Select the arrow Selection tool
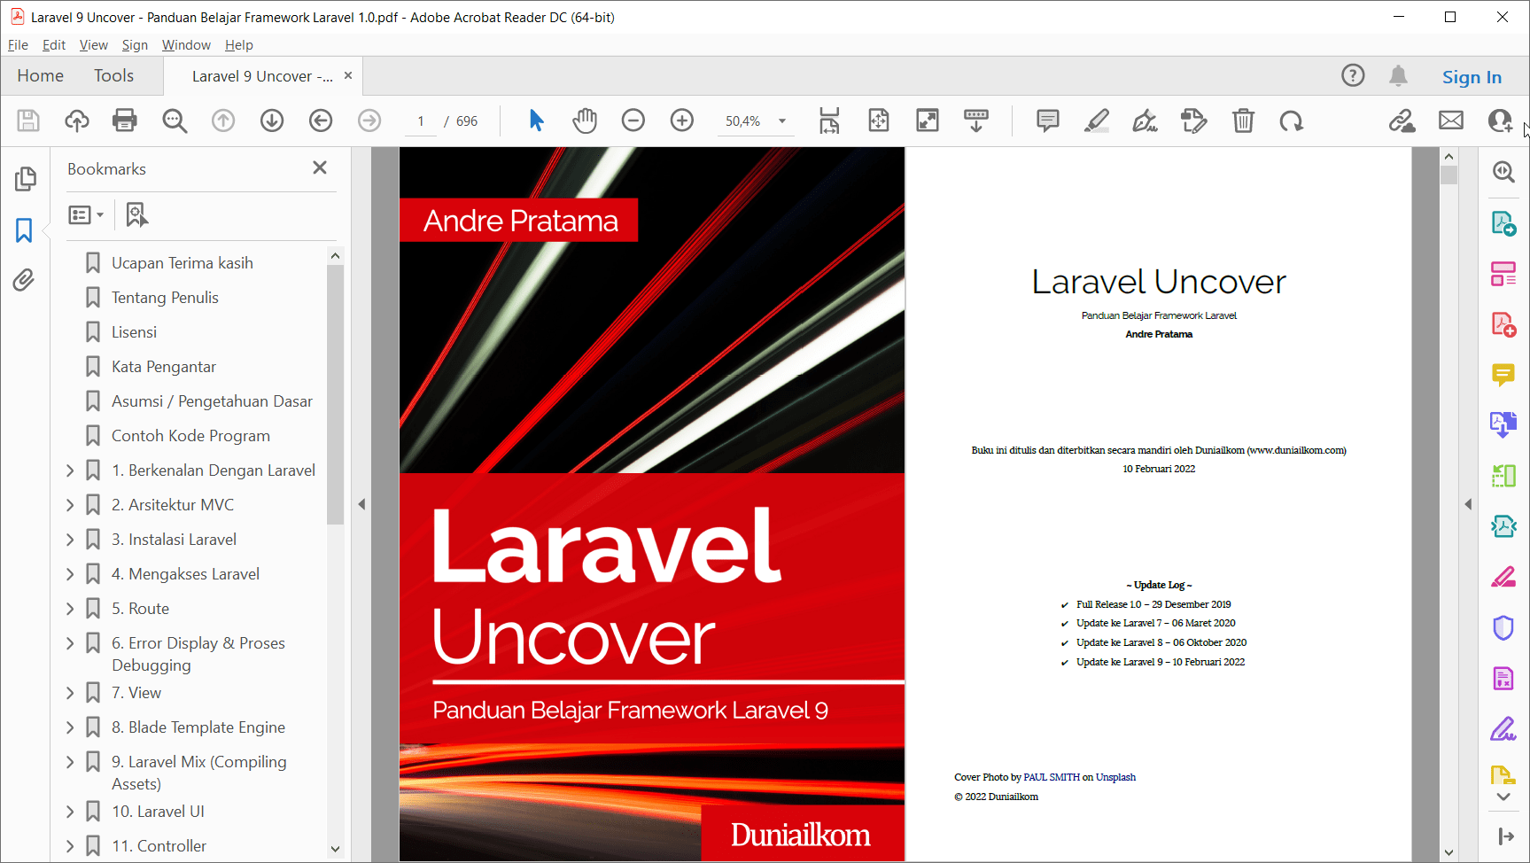 [536, 121]
